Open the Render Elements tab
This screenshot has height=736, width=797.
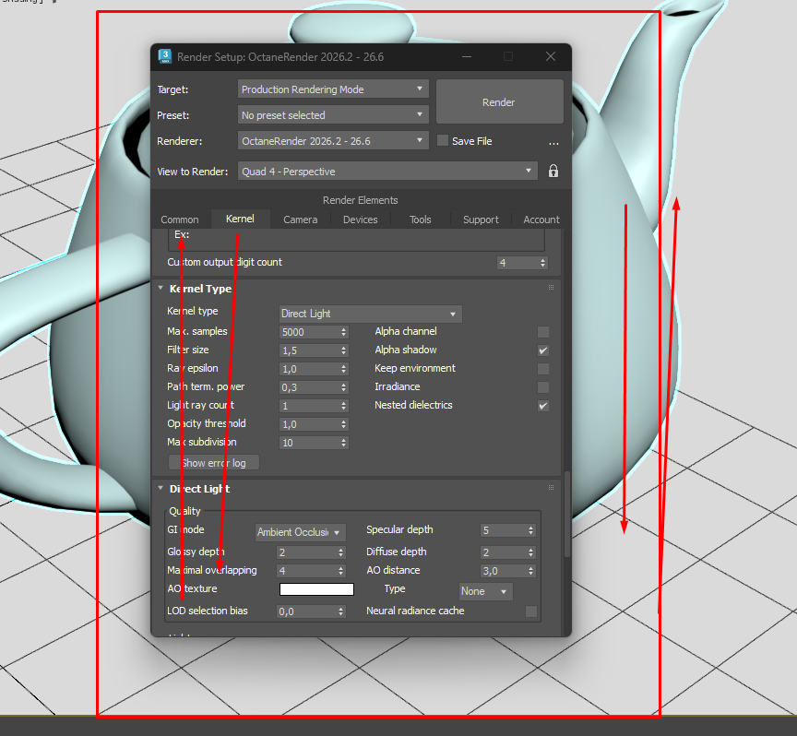pyautogui.click(x=361, y=200)
